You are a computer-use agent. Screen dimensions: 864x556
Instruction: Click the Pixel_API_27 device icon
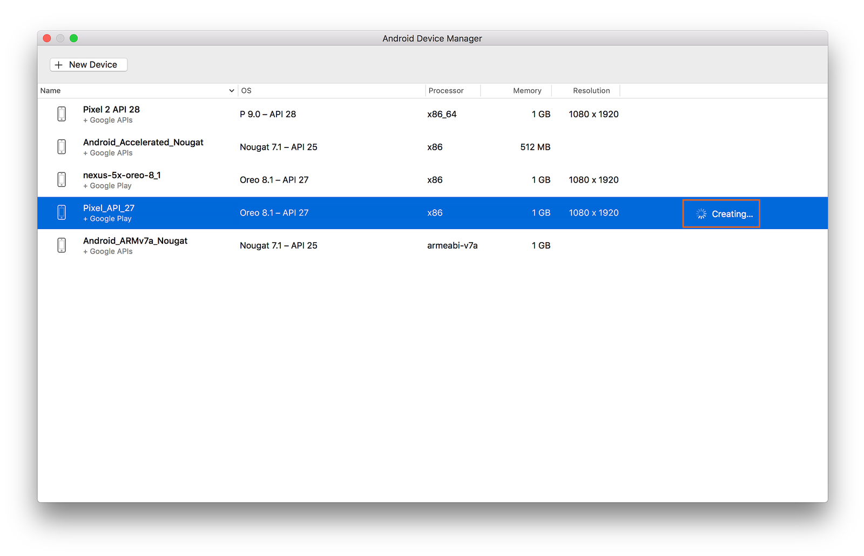pos(62,213)
